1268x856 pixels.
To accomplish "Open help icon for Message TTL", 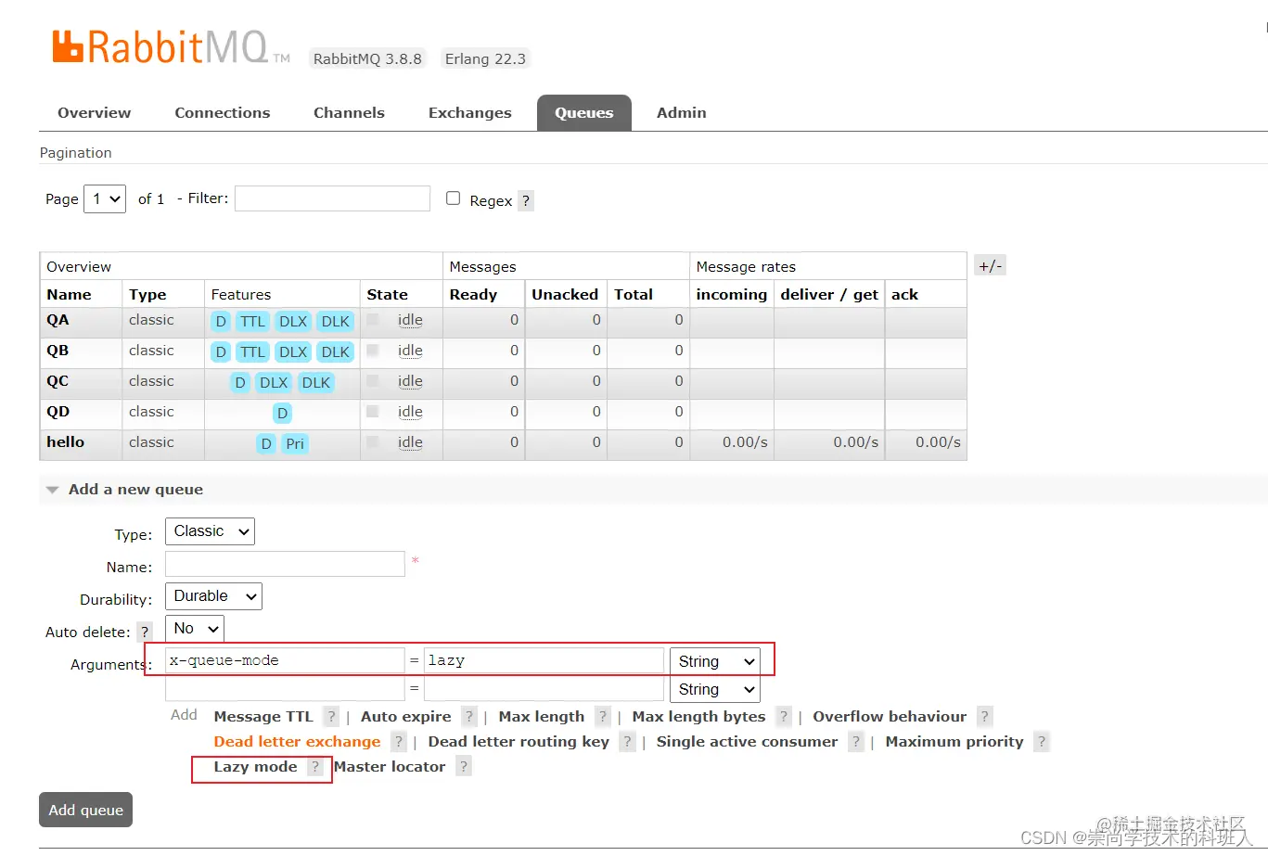I will pos(331,716).
